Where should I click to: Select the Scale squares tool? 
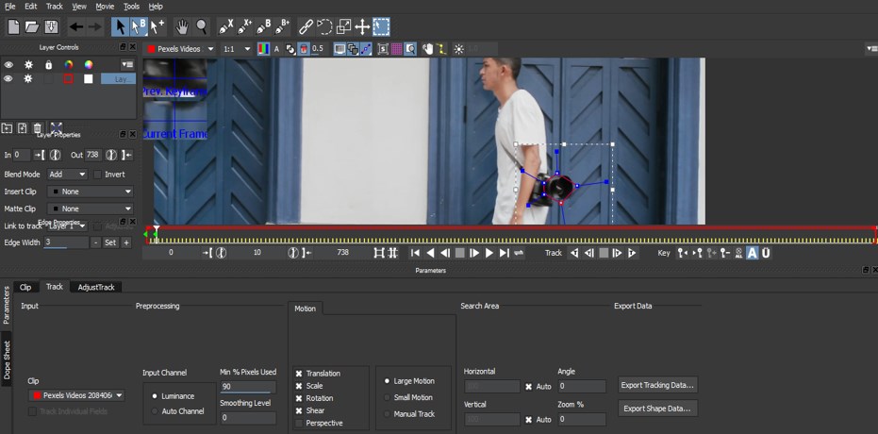pos(343,26)
